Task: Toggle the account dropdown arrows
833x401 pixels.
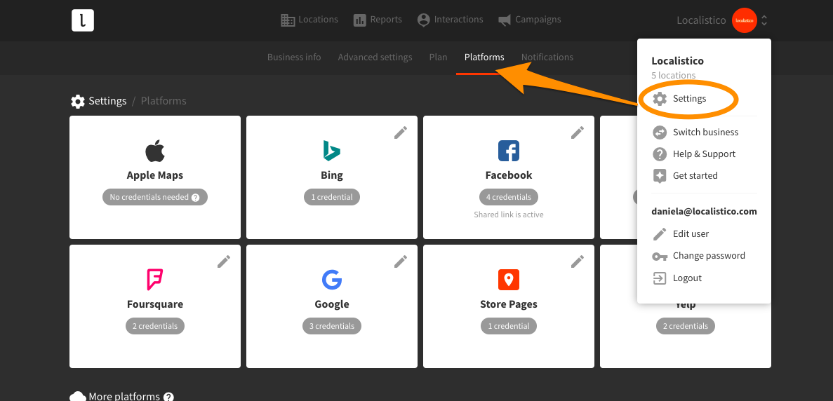Action: [764, 20]
